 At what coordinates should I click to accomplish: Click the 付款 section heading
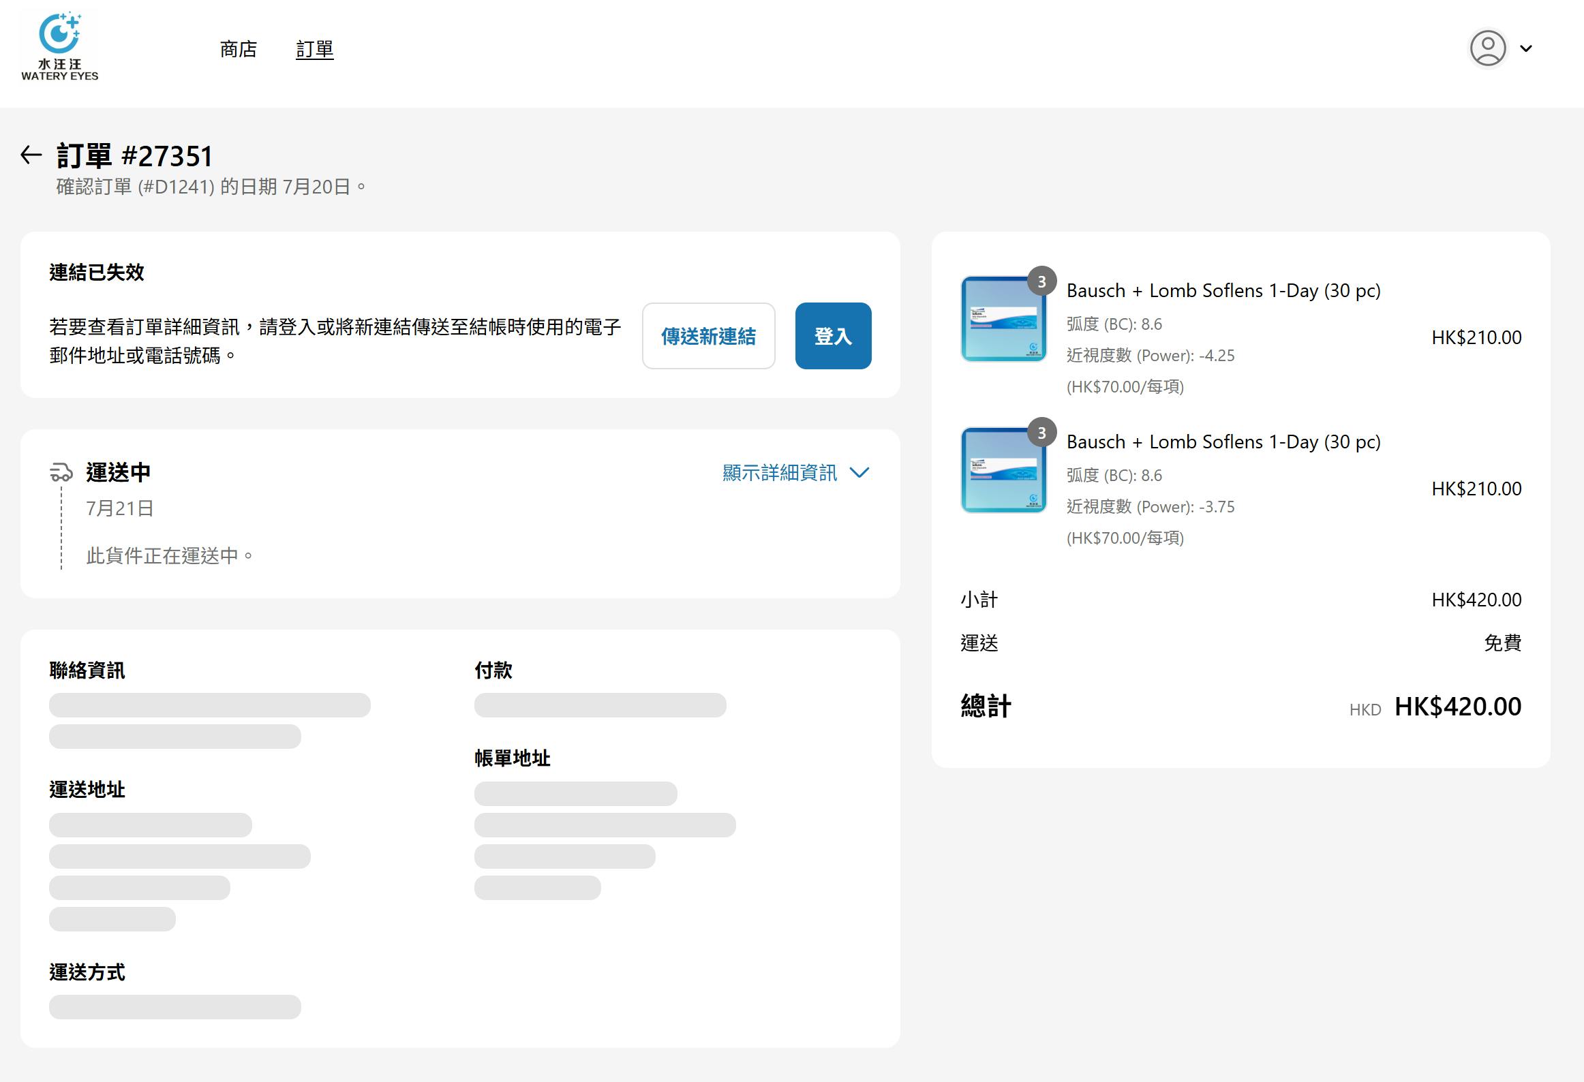493,670
